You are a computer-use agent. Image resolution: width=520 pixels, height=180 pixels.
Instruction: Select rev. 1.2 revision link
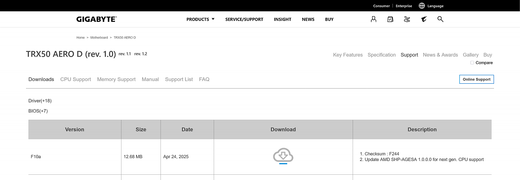pos(141,54)
